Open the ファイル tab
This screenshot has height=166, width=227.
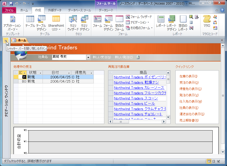coord(9,10)
